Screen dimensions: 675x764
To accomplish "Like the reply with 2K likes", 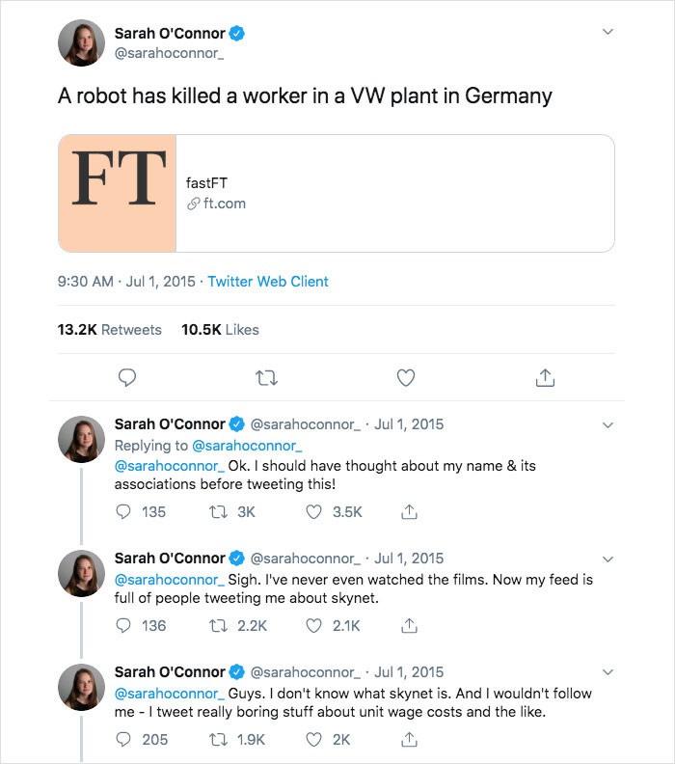I will 313,740.
